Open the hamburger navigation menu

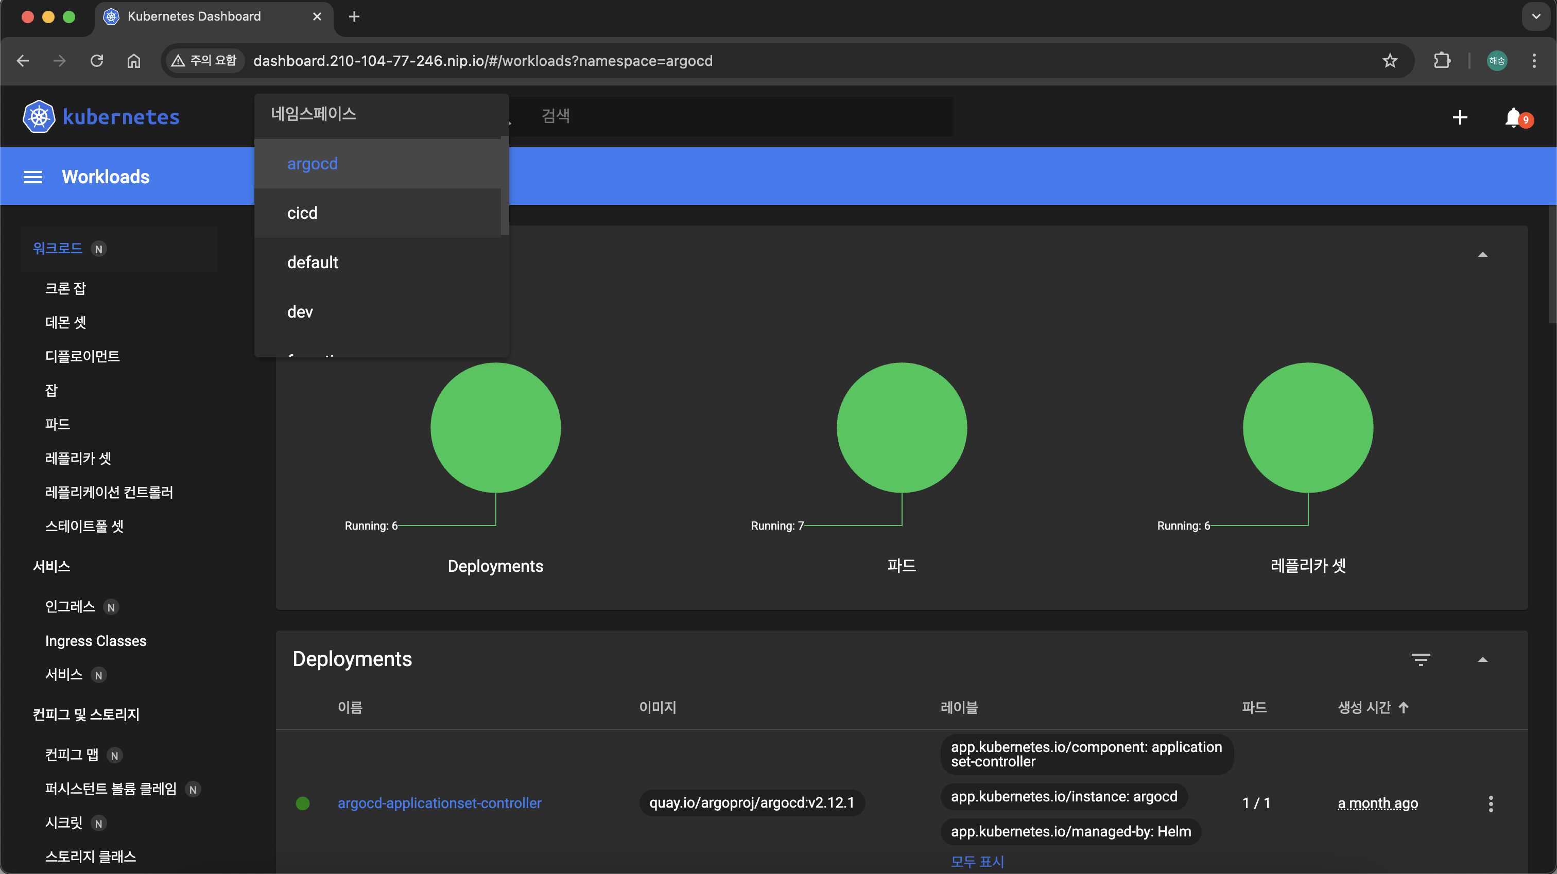32,177
